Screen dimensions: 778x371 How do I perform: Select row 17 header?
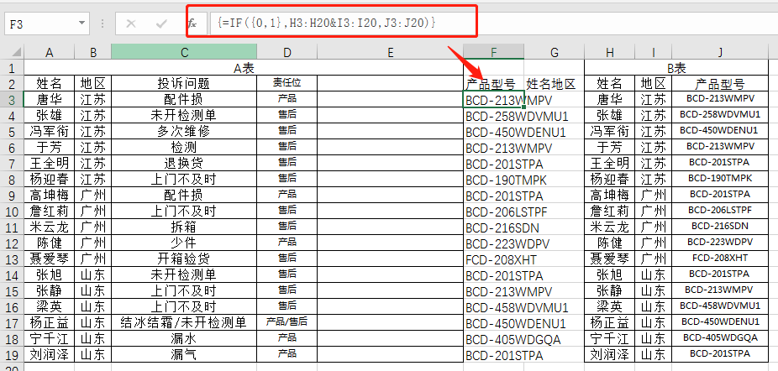point(12,323)
